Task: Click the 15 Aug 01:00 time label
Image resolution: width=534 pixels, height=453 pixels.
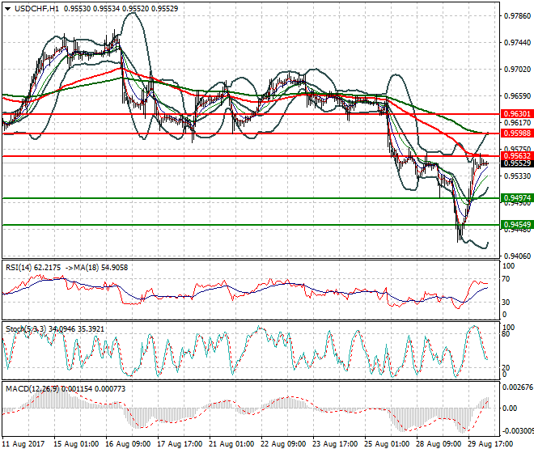Action: [76, 444]
